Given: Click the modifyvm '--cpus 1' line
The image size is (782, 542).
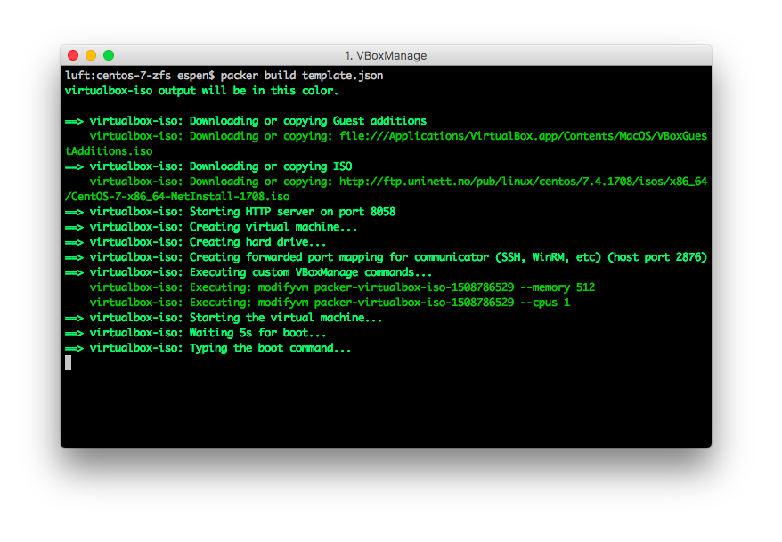Looking at the screenshot, I should 330,303.
